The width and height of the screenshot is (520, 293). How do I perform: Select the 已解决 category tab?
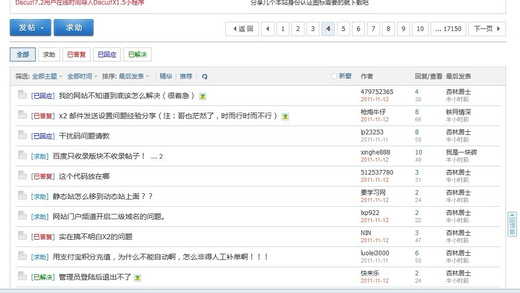tap(137, 55)
